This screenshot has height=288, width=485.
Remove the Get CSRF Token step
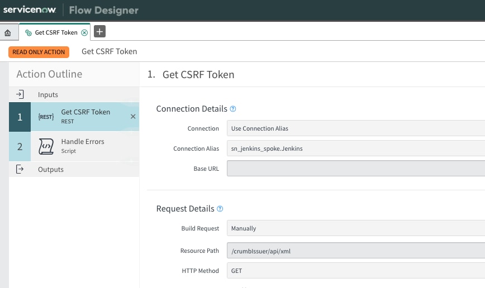point(133,117)
